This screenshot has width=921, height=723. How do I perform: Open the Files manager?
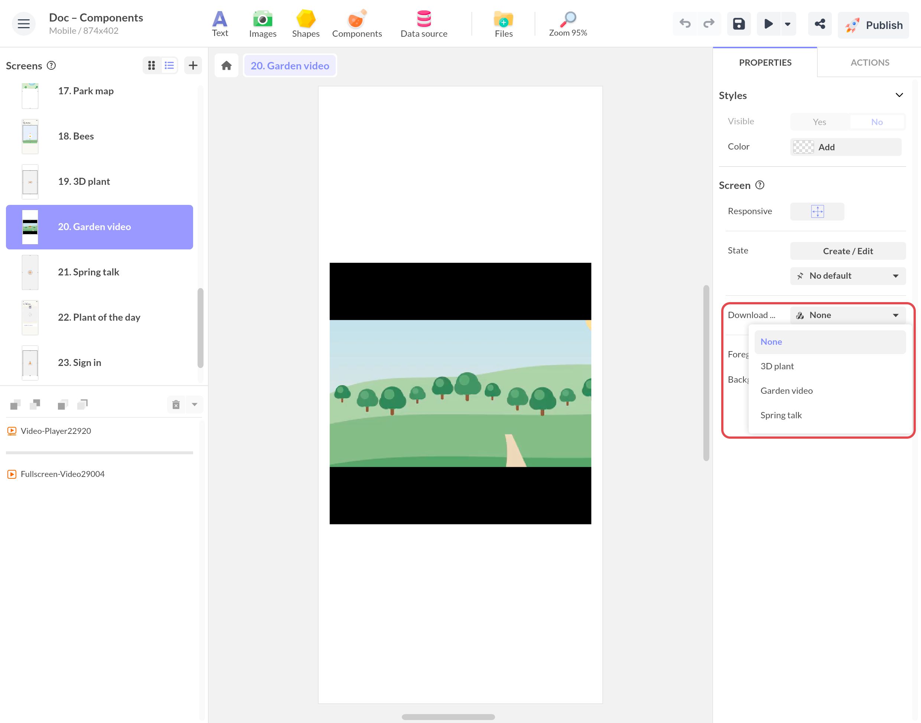point(504,24)
